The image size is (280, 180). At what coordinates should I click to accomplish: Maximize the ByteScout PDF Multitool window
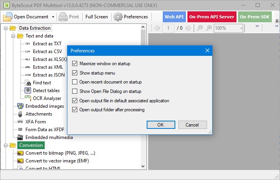[258, 5]
